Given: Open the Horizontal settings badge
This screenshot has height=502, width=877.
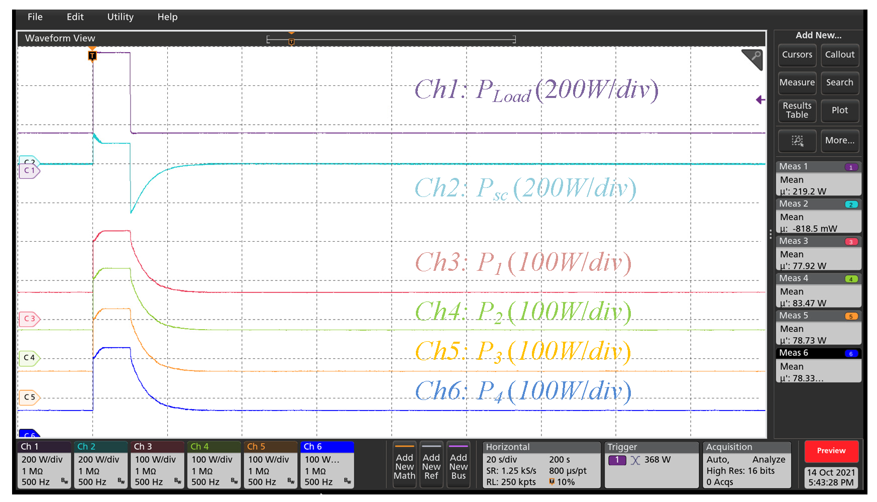Looking at the screenshot, I should point(541,465).
